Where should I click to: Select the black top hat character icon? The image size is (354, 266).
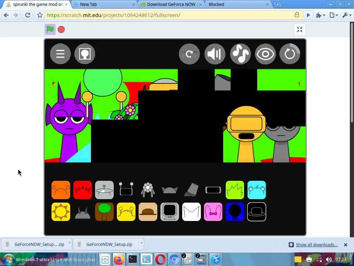click(257, 212)
